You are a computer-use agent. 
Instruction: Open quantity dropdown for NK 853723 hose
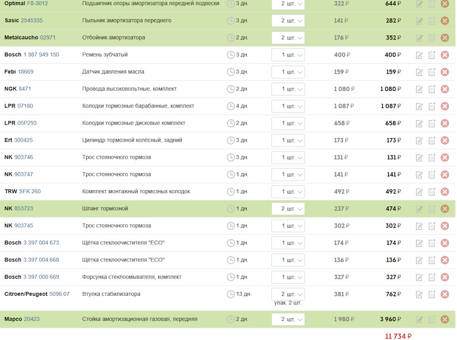(x=288, y=209)
